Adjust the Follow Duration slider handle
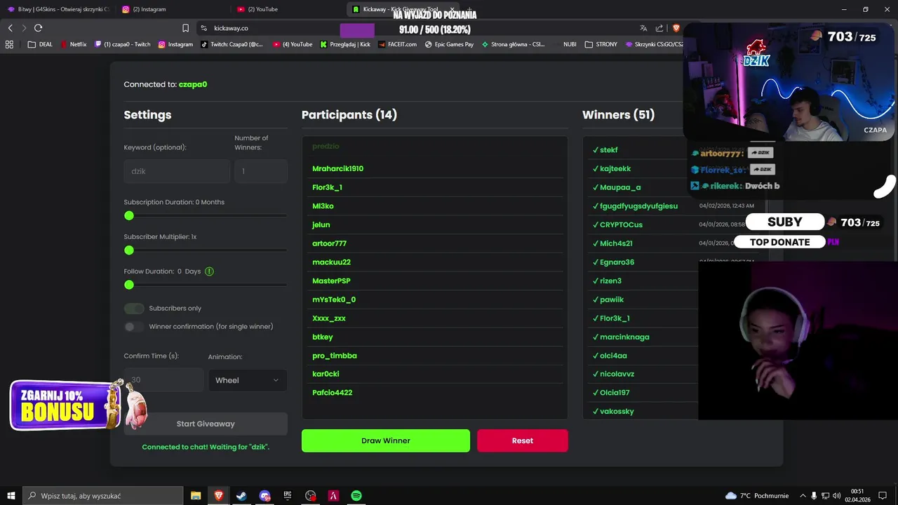The height and width of the screenshot is (505, 898). click(x=129, y=285)
